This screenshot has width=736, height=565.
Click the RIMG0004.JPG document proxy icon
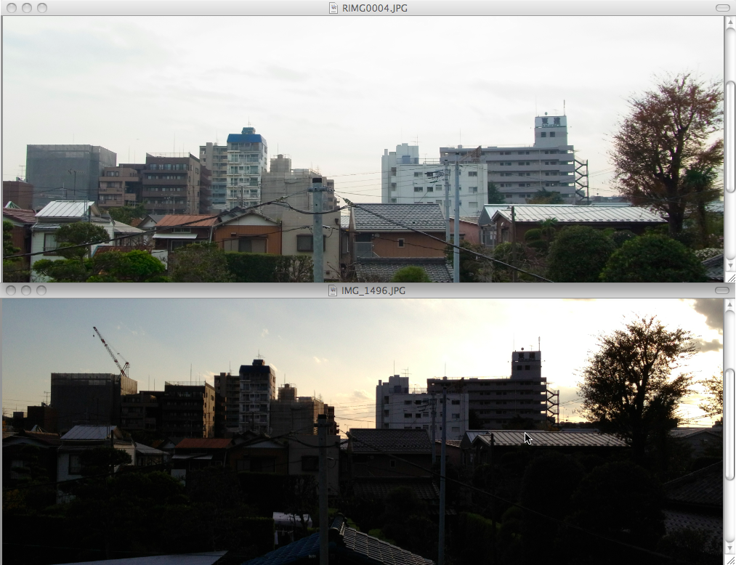pyautogui.click(x=333, y=8)
